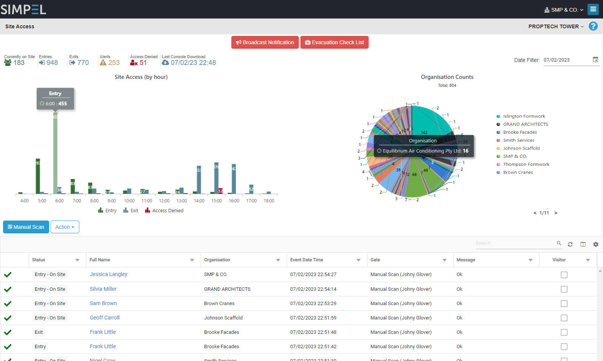Sort by Organisation column header
Screen dimensions: 603x361
[x=217, y=260]
